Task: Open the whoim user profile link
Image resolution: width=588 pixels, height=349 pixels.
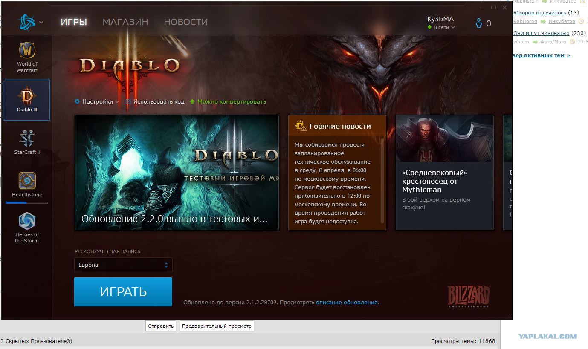Action: coord(521,42)
